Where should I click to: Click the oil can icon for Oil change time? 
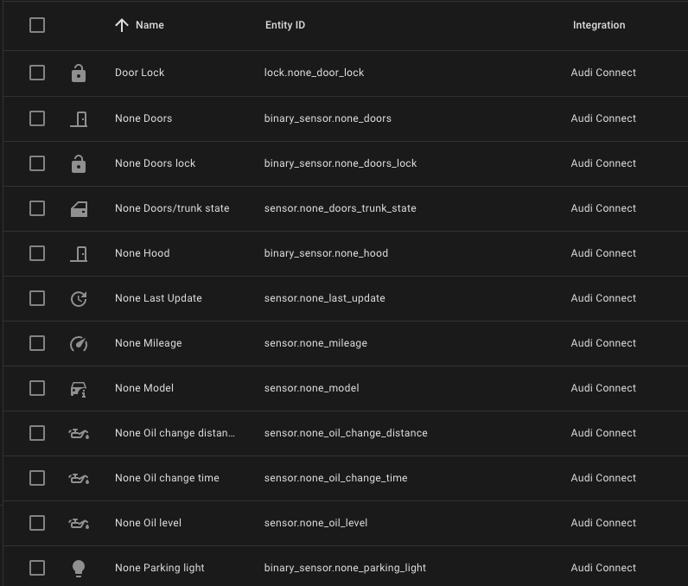(x=79, y=479)
